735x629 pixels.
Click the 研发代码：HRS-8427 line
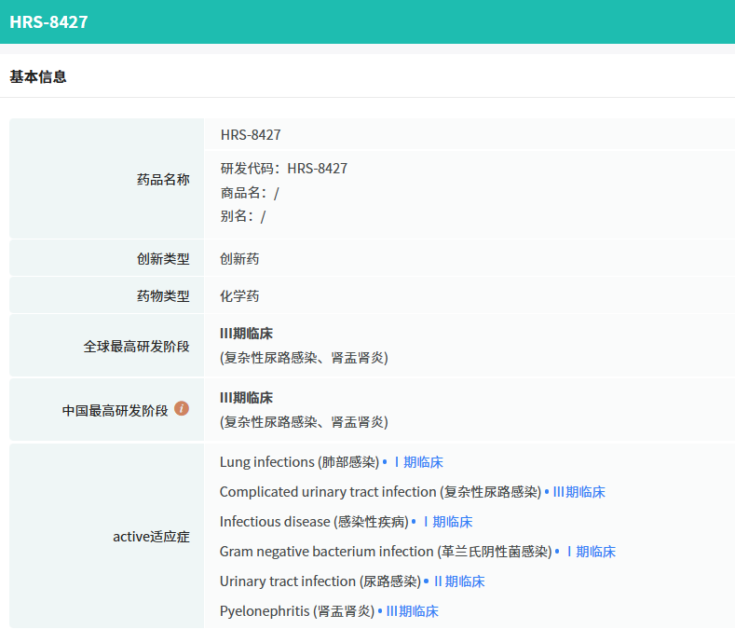pos(284,169)
